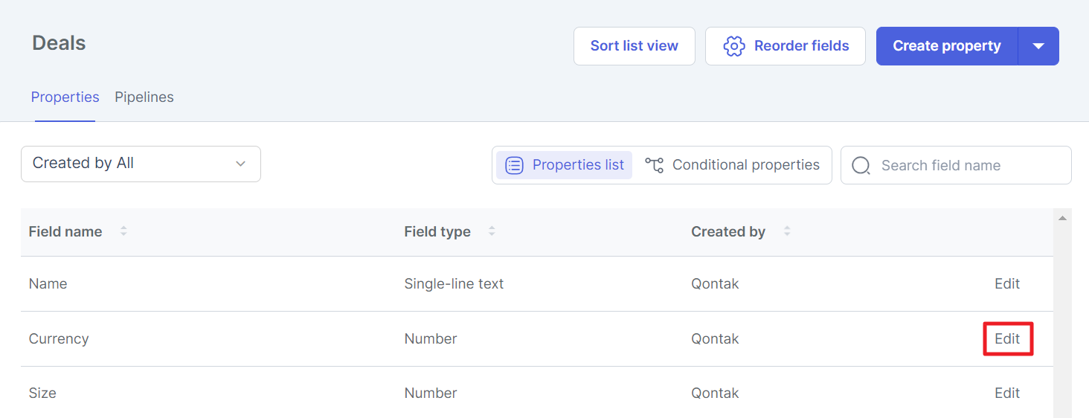Click Qontak in the Name row
1089x418 pixels.
[x=715, y=284]
